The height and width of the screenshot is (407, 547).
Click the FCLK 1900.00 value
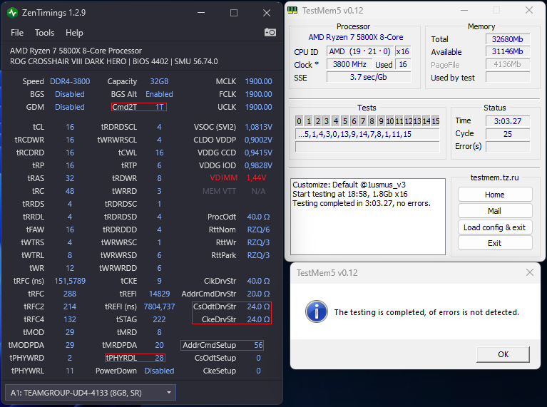pos(258,94)
